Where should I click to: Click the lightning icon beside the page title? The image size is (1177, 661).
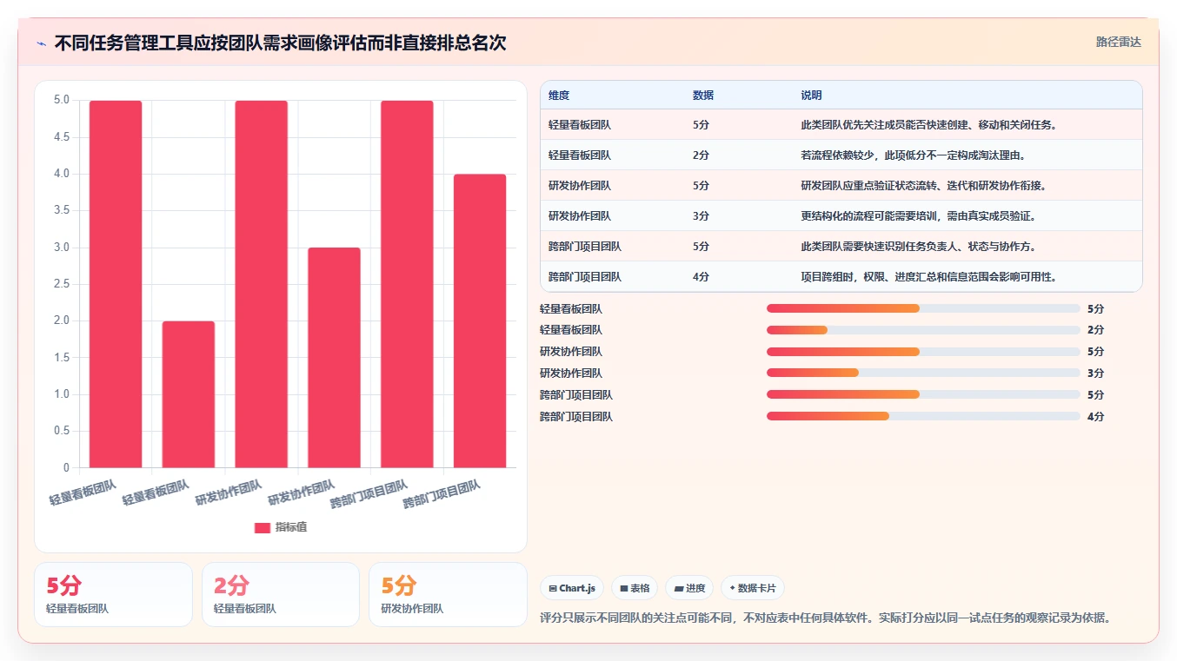[x=42, y=43]
